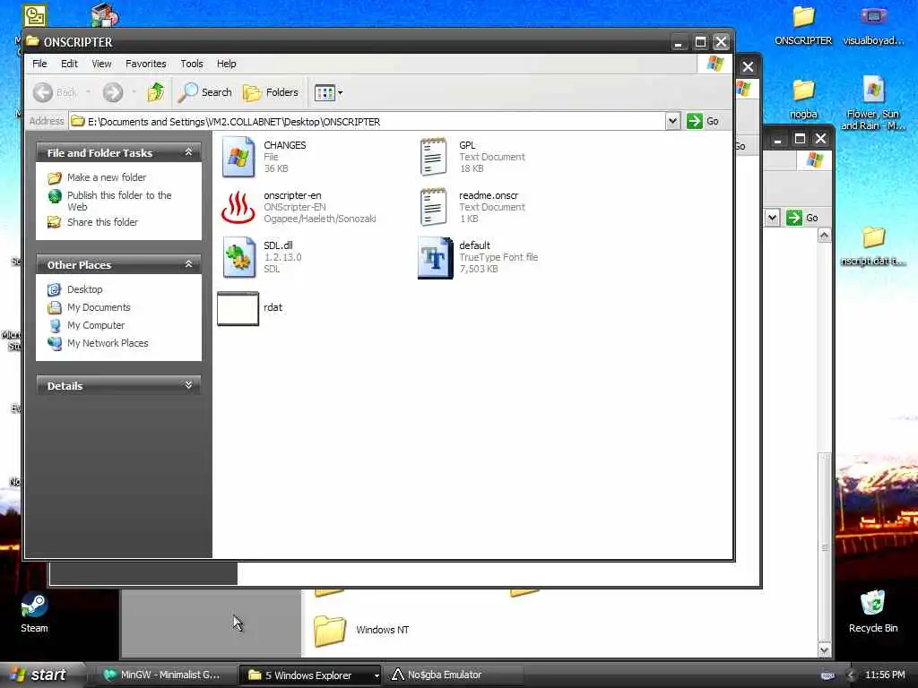The image size is (918, 688).
Task: Select the GPL text document icon
Action: 434,157
